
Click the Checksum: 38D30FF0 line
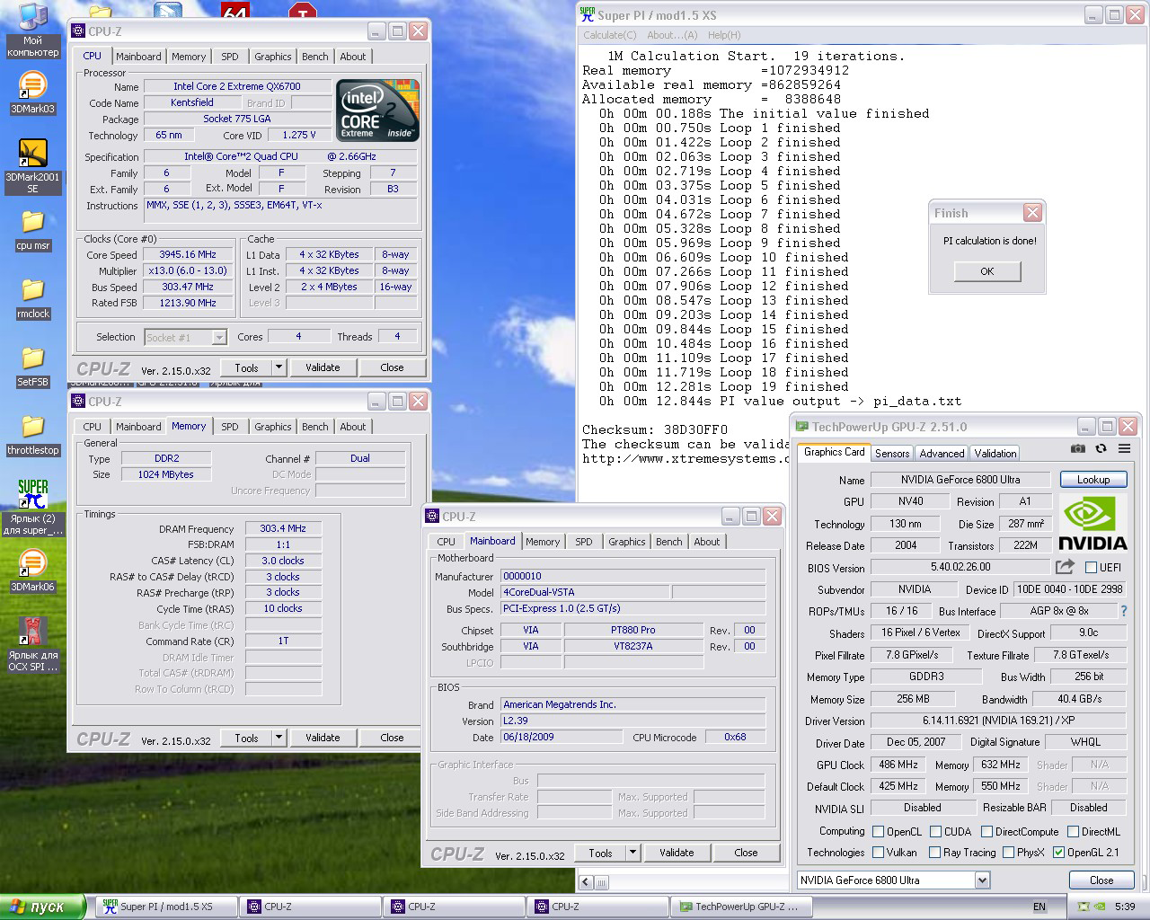click(655, 429)
